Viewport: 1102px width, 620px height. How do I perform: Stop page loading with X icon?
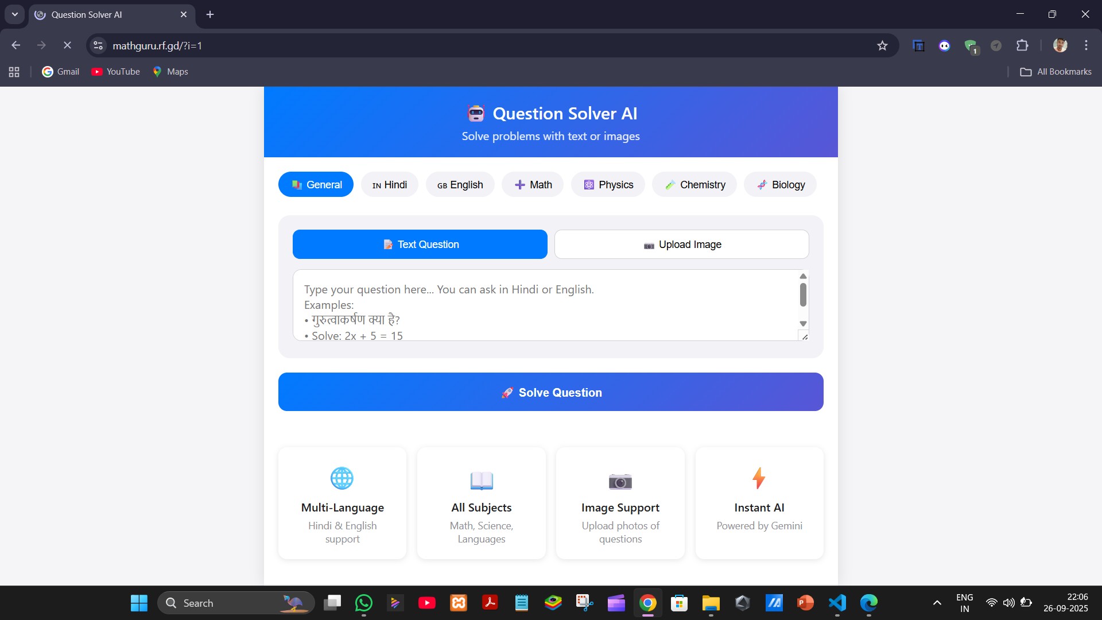point(67,45)
